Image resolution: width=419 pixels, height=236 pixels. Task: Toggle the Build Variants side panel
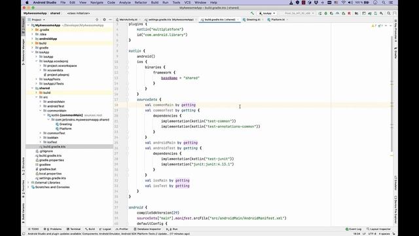24,213
